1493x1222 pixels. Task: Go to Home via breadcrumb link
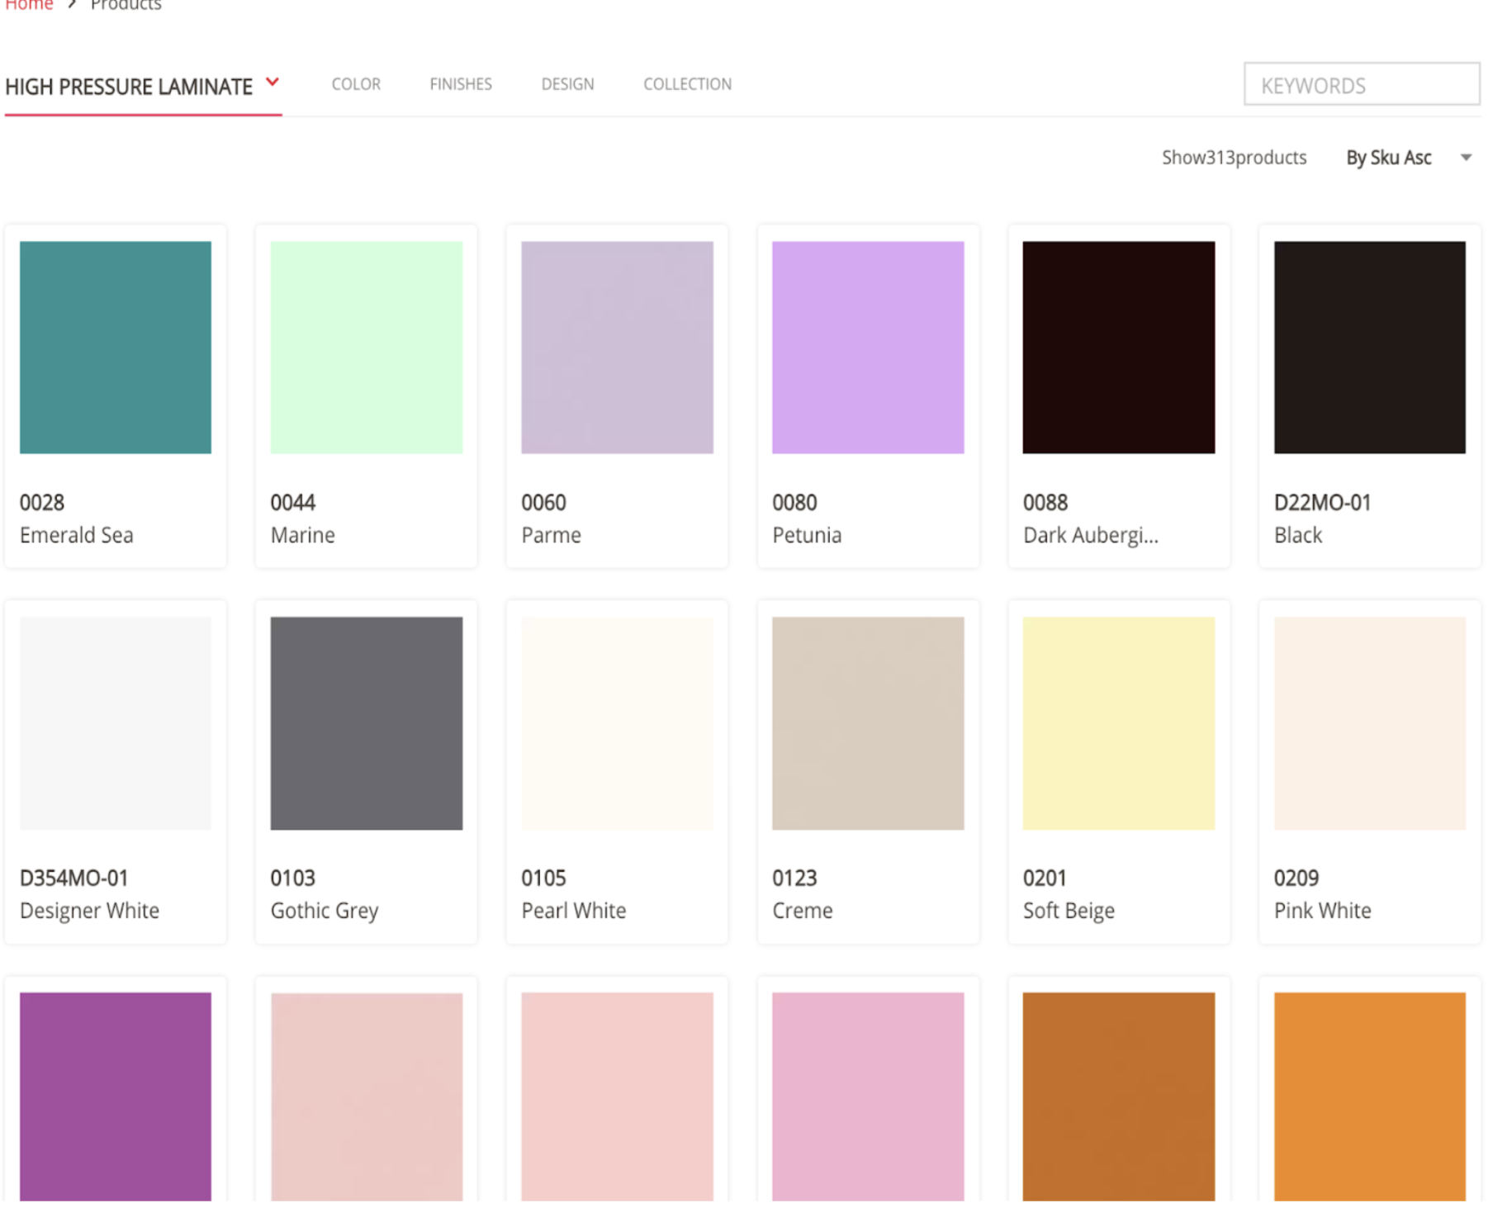click(29, 5)
